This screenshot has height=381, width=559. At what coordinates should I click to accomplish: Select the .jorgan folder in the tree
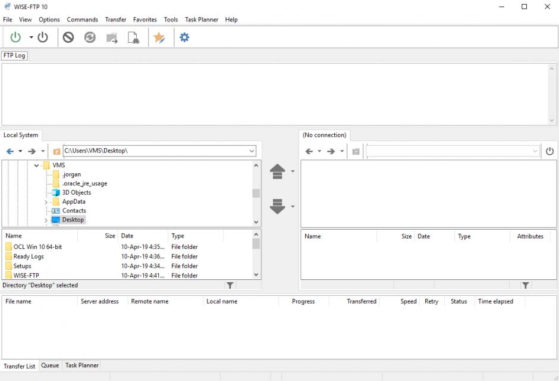(x=71, y=174)
